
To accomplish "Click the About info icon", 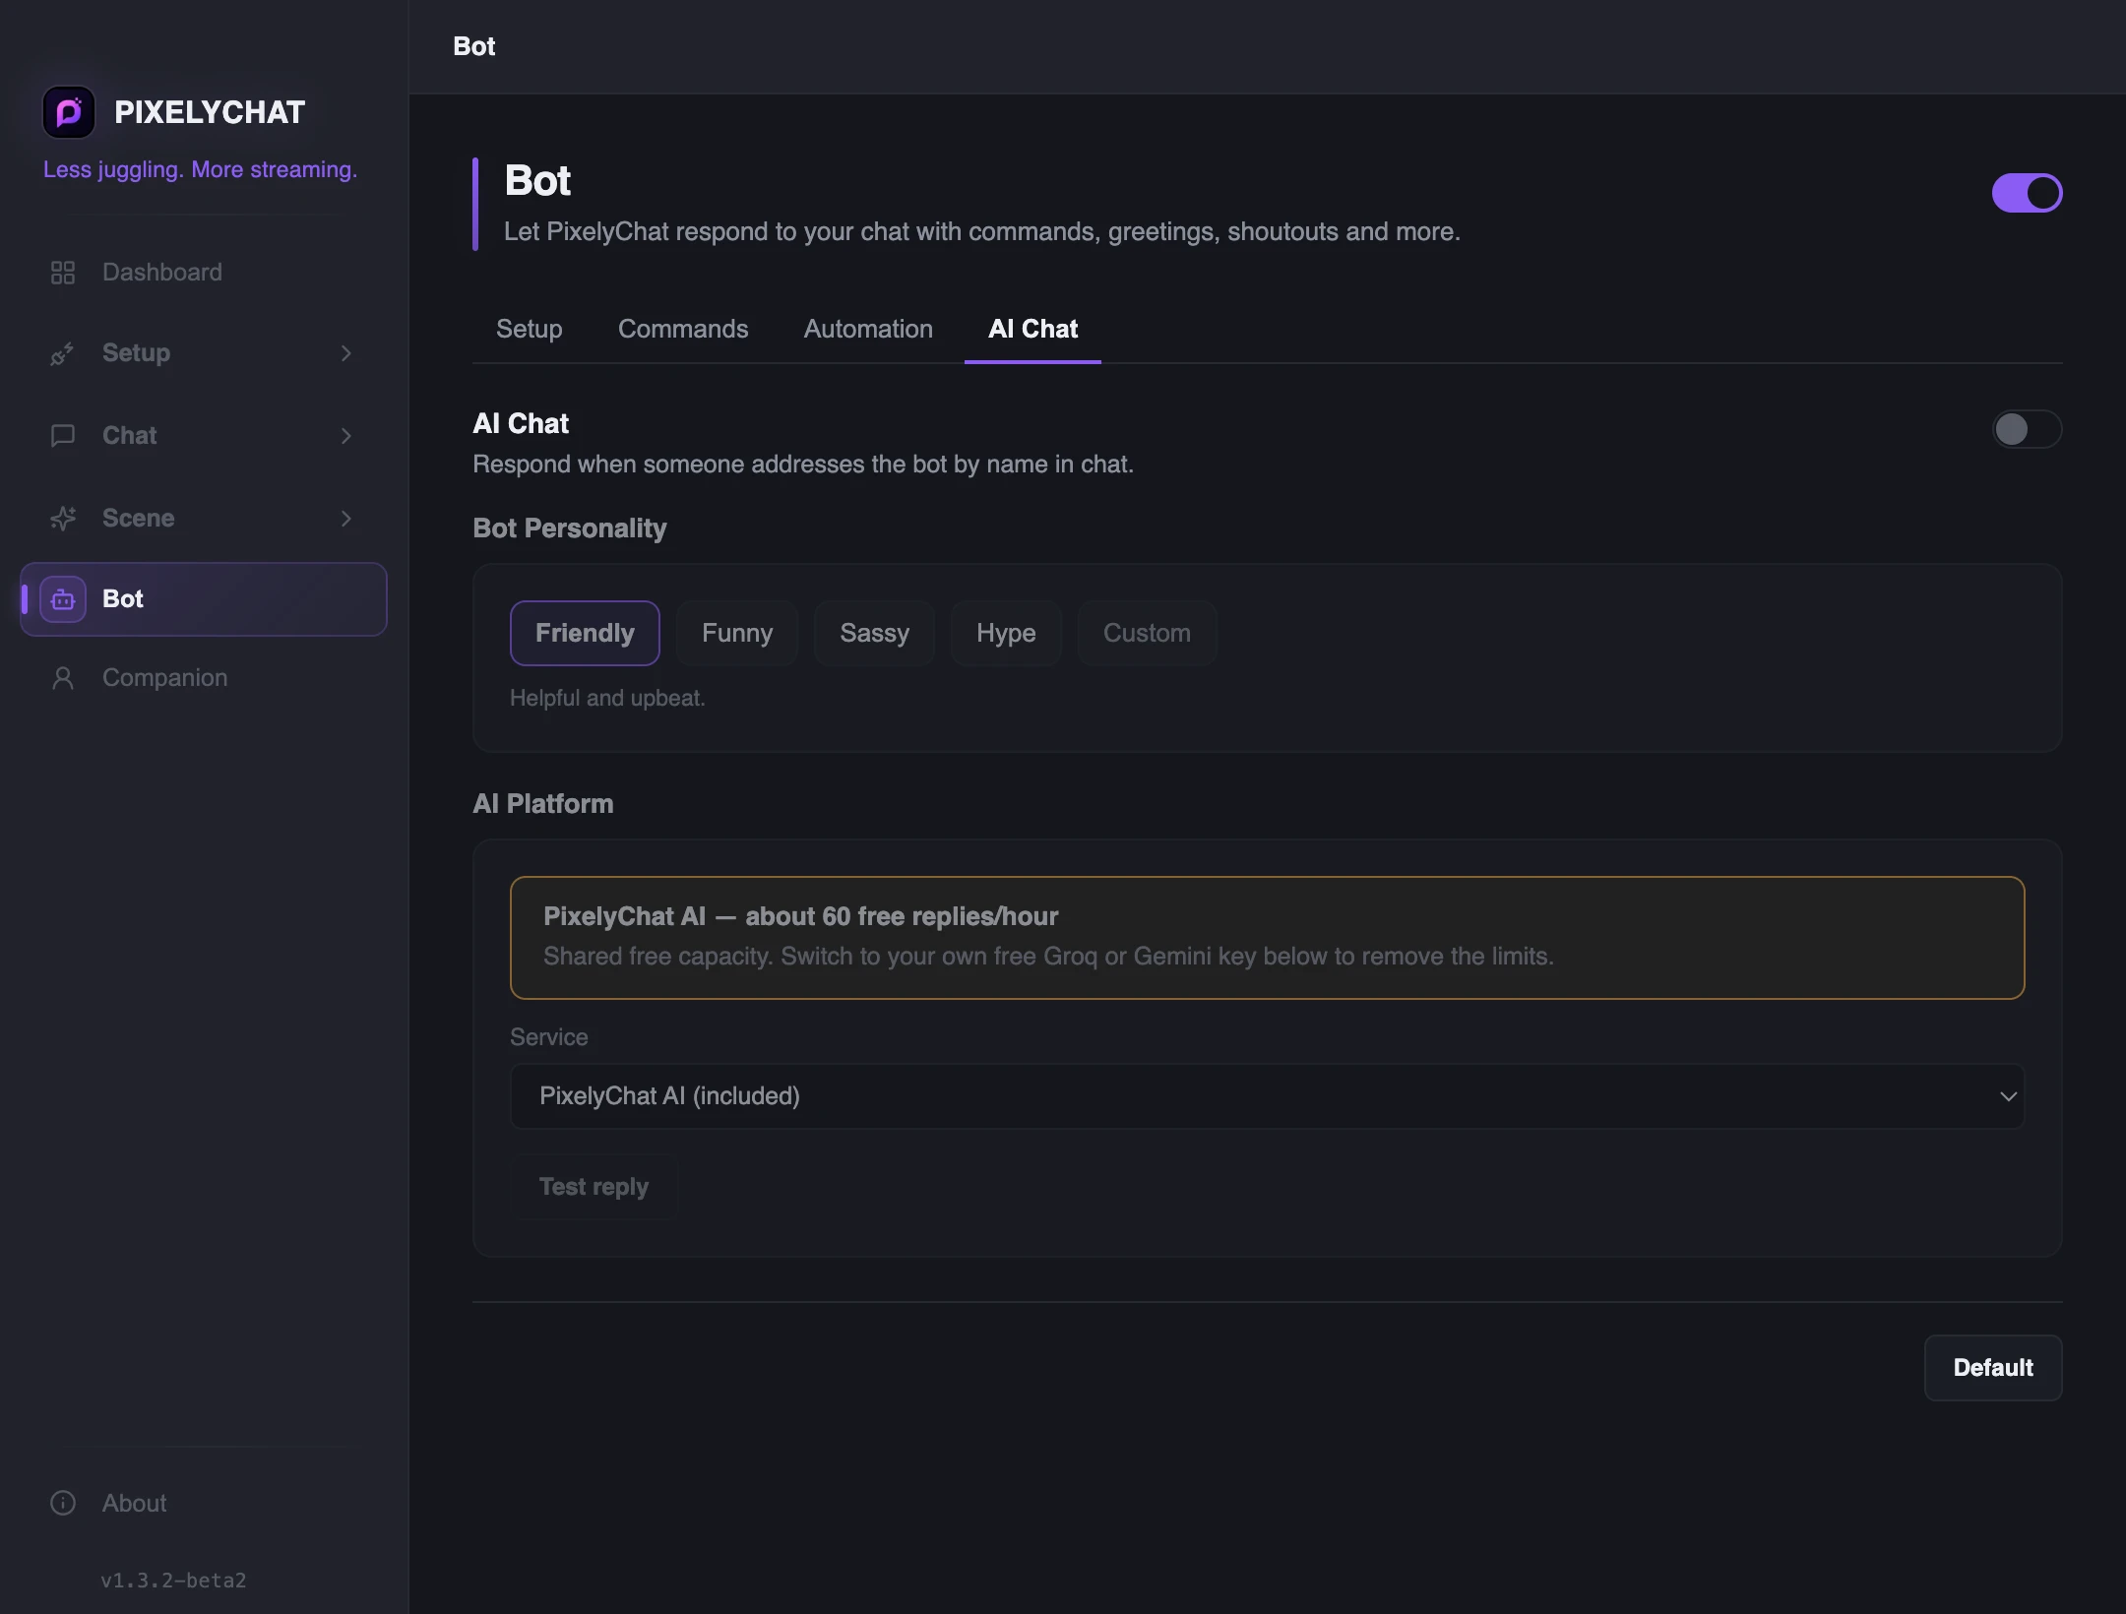I will [63, 1503].
